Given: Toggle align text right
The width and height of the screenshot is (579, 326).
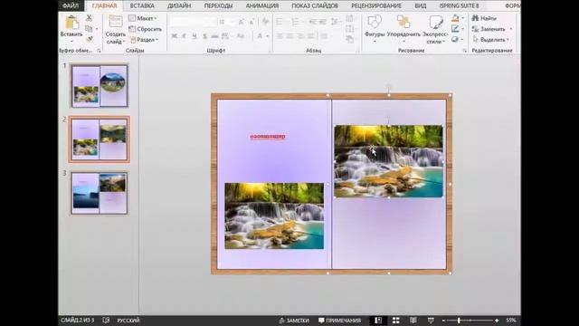Looking at the screenshot, I should click(x=300, y=36).
